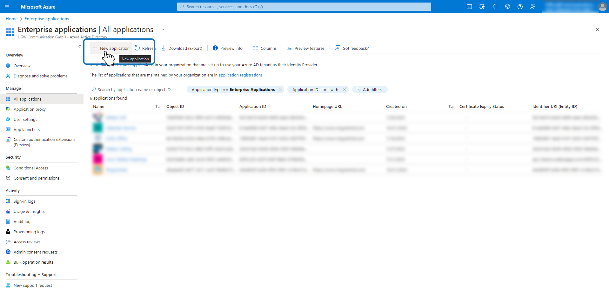The width and height of the screenshot is (609, 290).
Task: Click '6 applications found' text
Action: [x=108, y=98]
